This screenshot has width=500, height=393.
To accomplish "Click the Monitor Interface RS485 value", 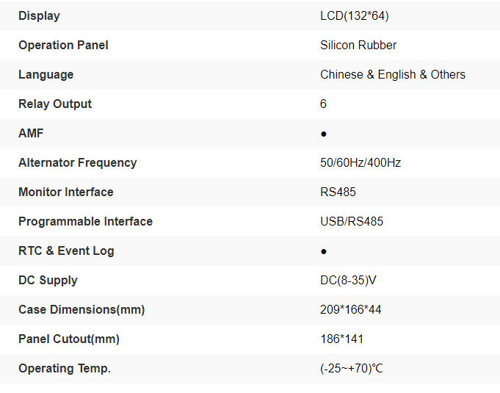I will click(x=338, y=192).
